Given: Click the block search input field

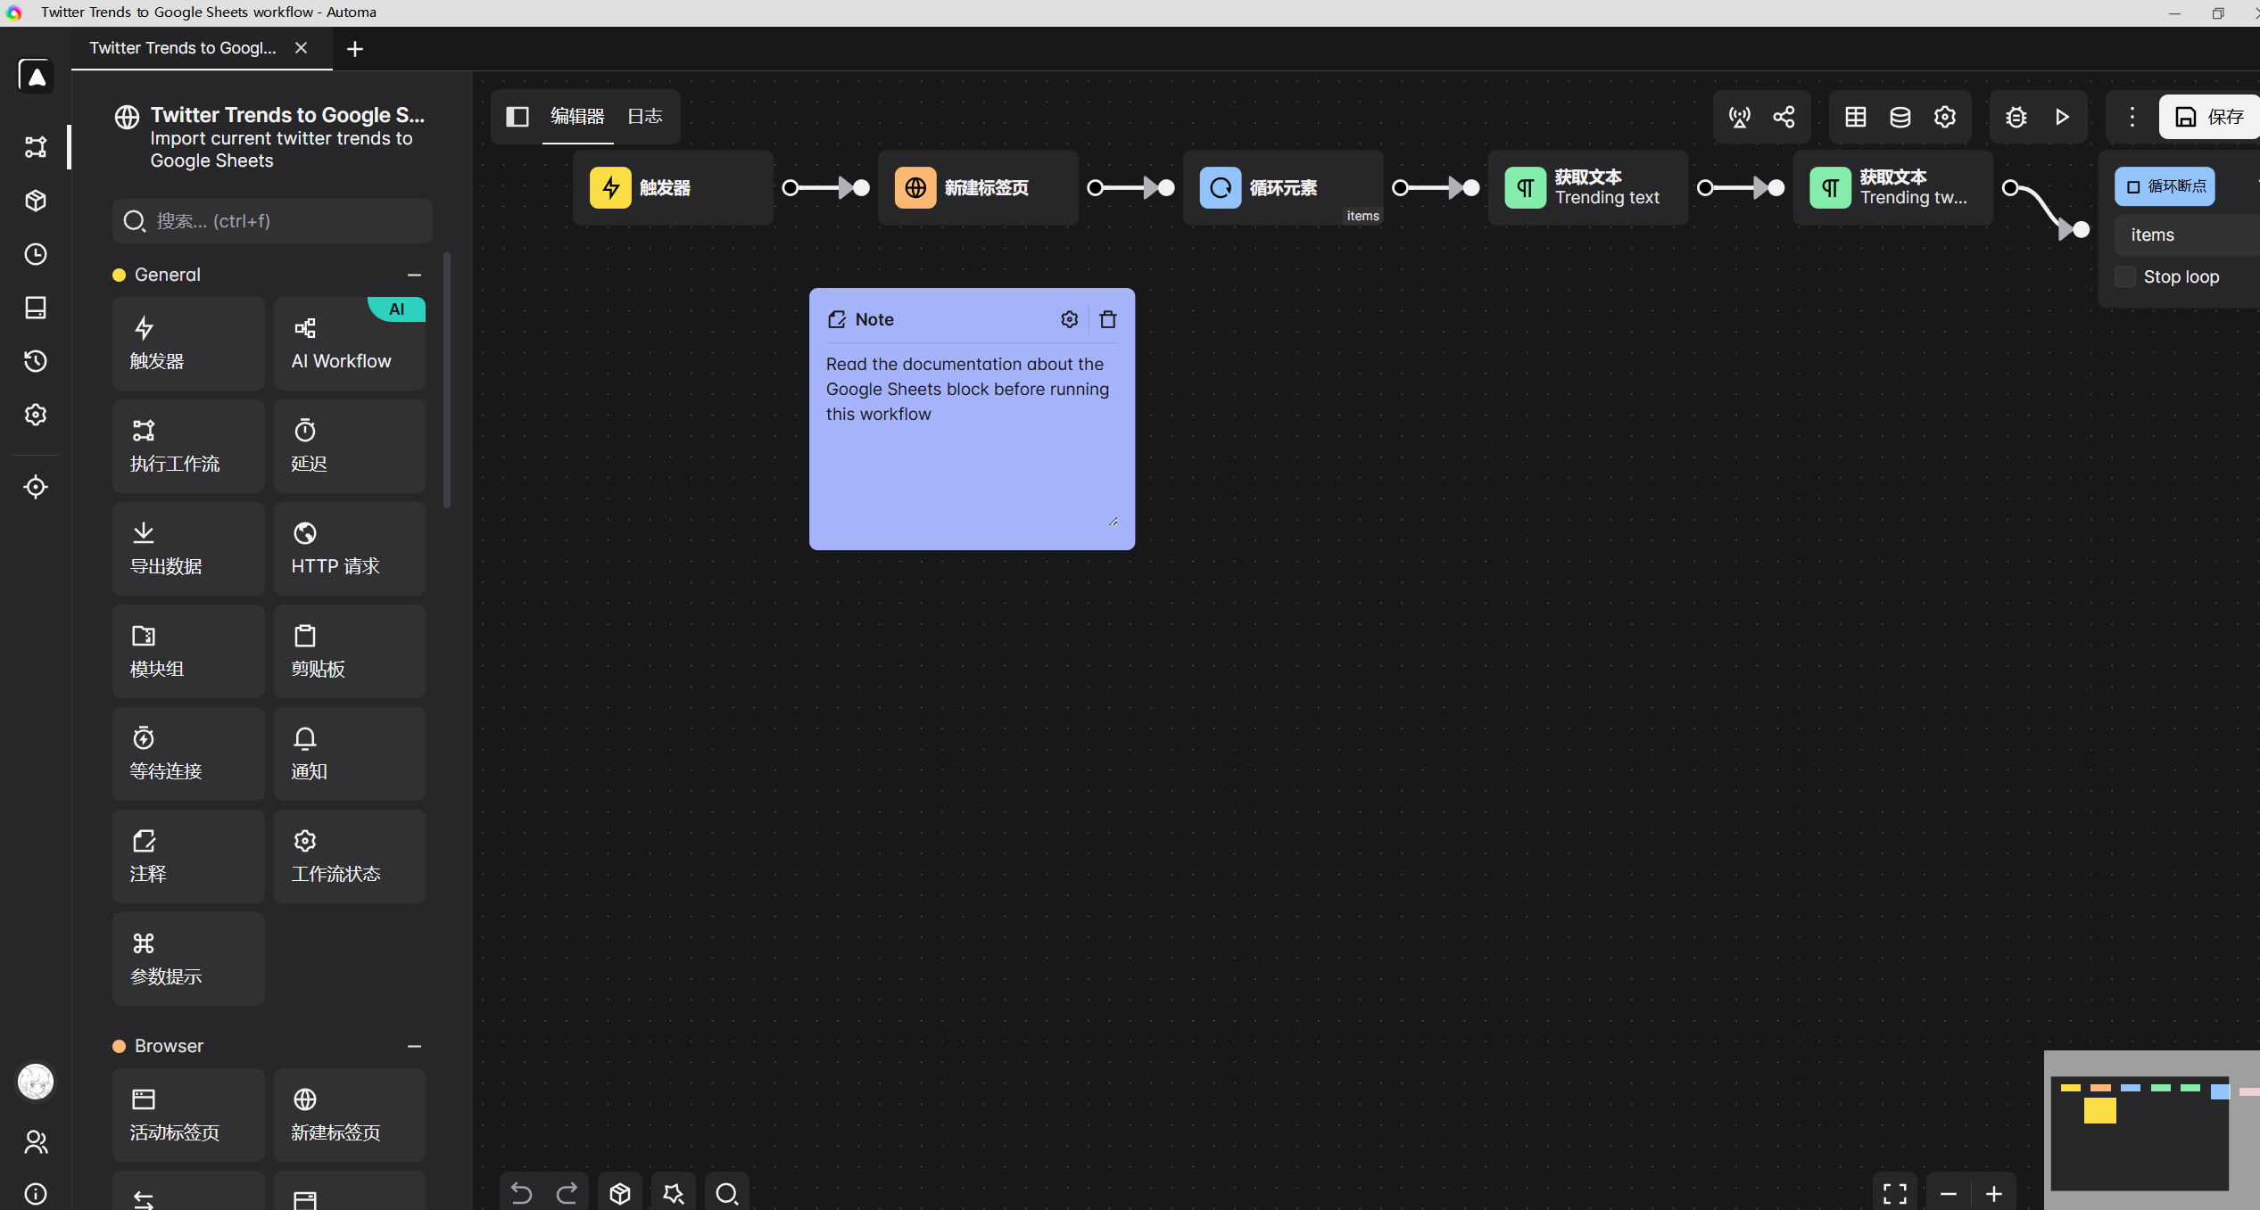Looking at the screenshot, I should (272, 221).
